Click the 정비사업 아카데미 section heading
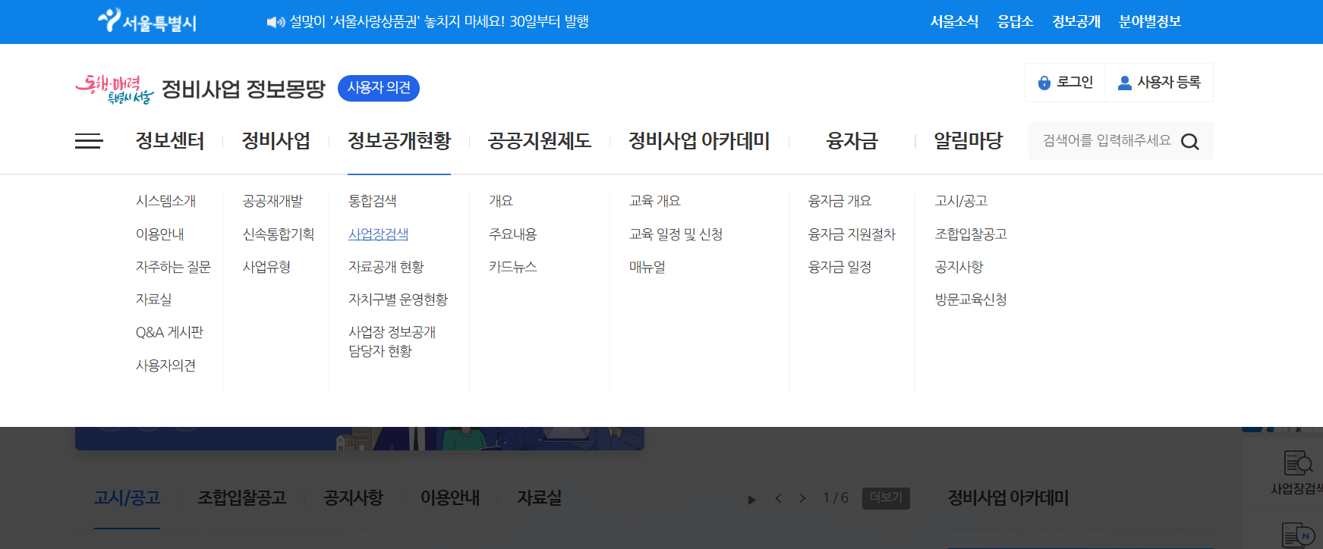Image resolution: width=1323 pixels, height=549 pixels. 1008,498
